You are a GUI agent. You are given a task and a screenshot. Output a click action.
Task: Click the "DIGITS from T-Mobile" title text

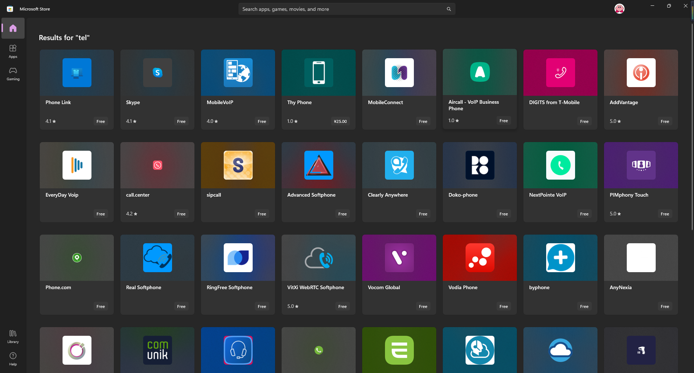click(x=554, y=102)
